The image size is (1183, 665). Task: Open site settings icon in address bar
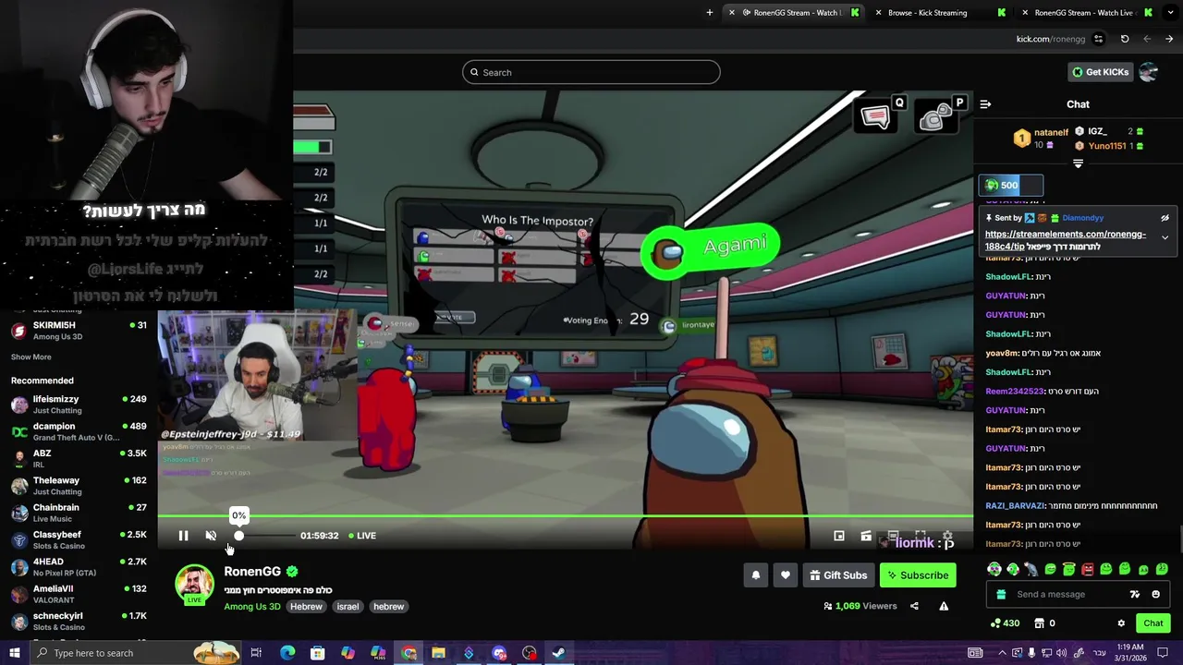(x=1098, y=39)
